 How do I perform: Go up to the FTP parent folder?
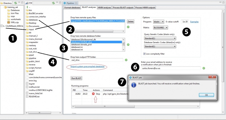29,7
